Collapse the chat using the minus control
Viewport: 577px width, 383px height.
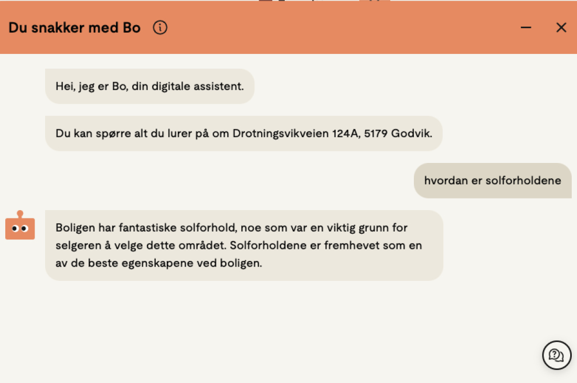[526, 27]
